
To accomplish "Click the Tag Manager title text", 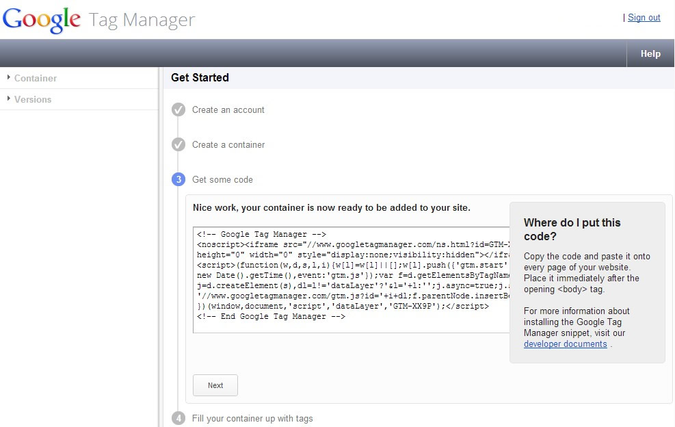I will [x=142, y=21].
